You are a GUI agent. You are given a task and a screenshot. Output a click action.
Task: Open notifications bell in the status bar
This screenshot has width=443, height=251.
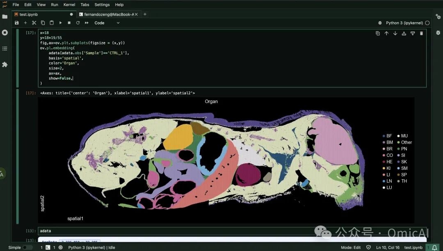point(434,248)
